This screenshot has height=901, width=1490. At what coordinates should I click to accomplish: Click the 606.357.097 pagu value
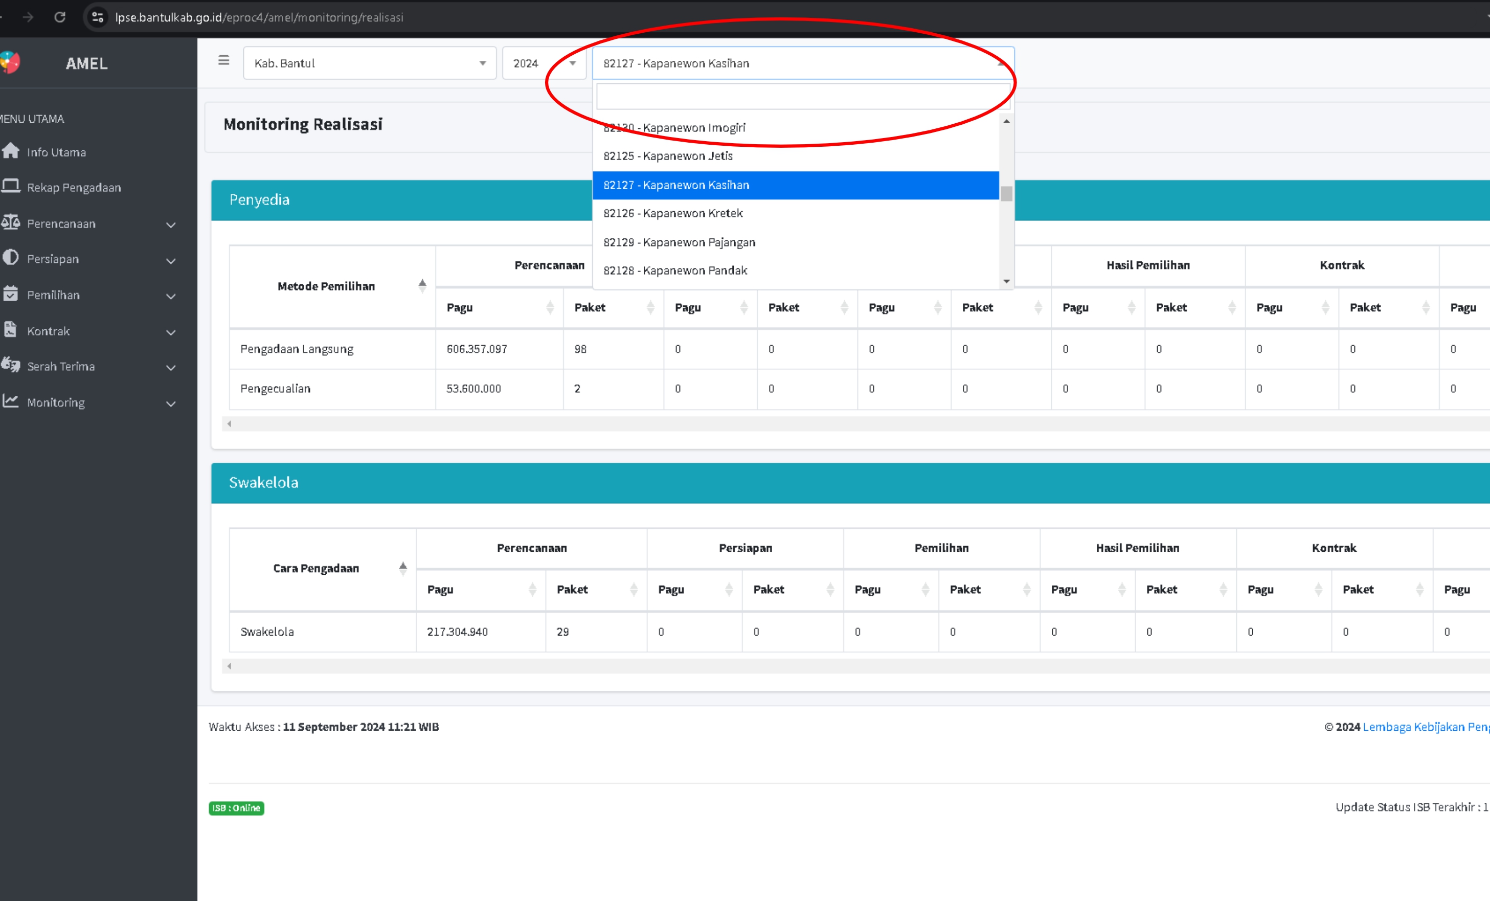(x=477, y=349)
